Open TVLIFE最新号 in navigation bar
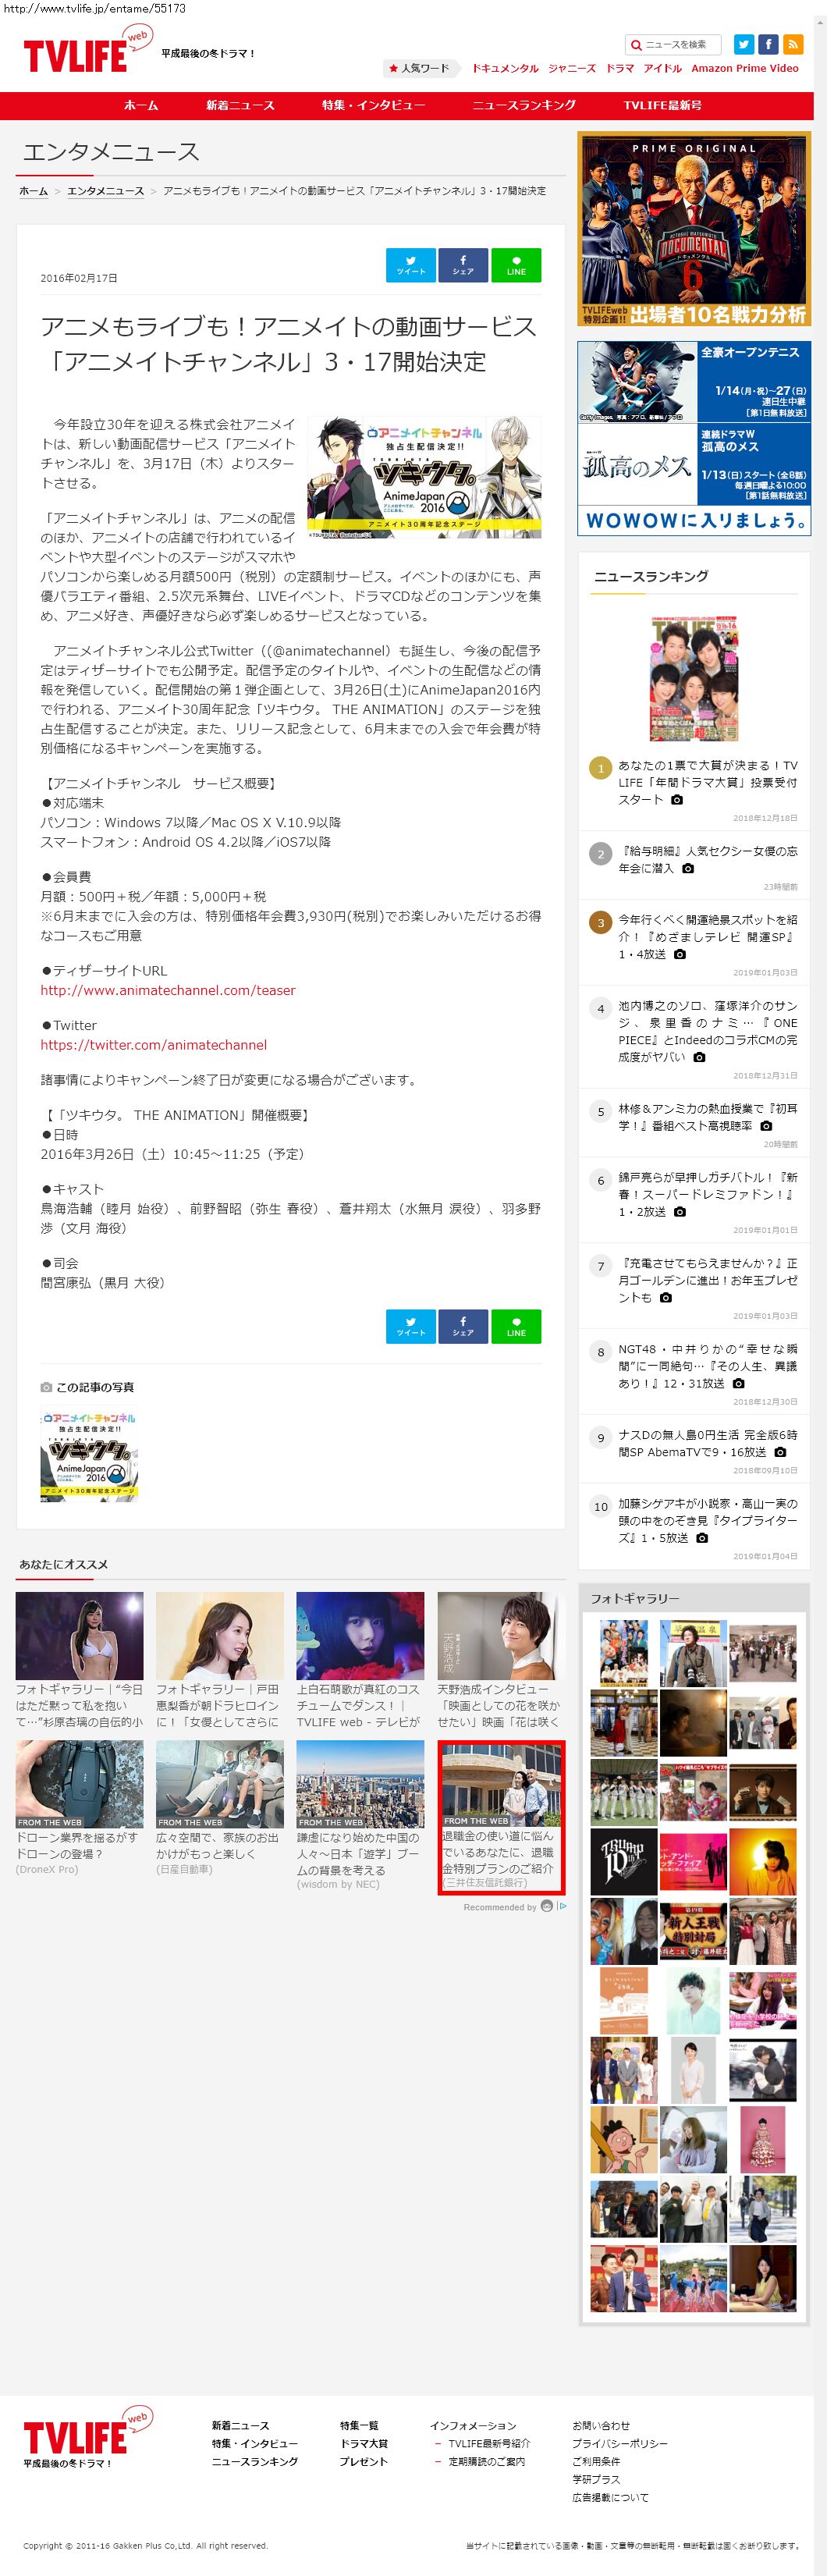Viewport: 827px width, 2576px height. pyautogui.click(x=663, y=105)
